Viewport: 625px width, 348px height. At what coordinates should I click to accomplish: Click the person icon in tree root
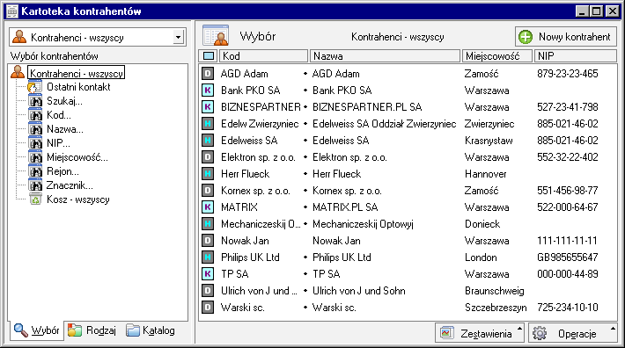[18, 72]
